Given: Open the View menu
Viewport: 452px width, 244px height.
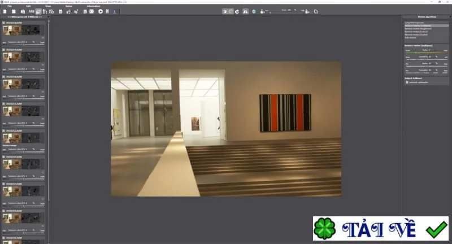Looking at the screenshot, I should pos(48,6).
